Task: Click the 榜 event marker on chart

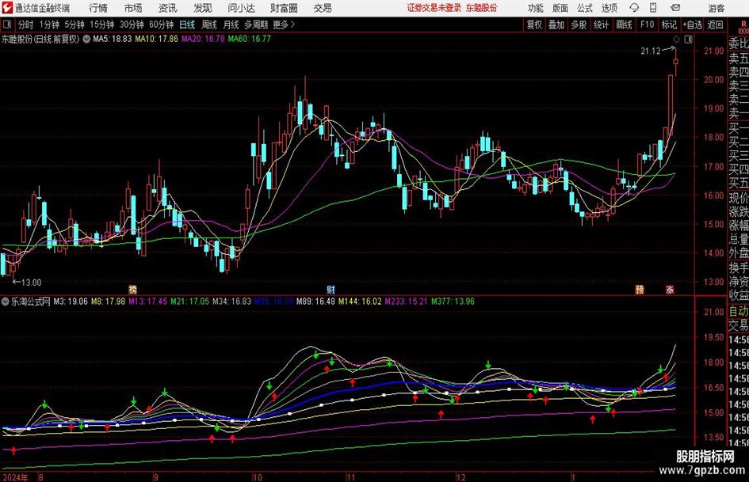Action: pos(133,289)
